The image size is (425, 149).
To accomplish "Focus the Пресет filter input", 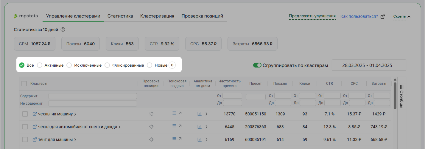I will (x=256, y=97).
